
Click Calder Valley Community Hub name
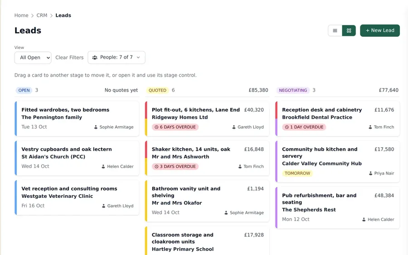322,164
